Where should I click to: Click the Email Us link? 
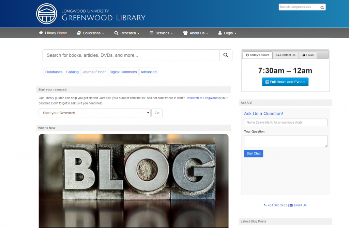(300, 205)
